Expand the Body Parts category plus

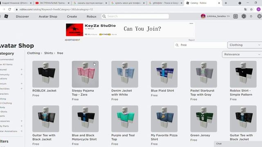coord(21,126)
